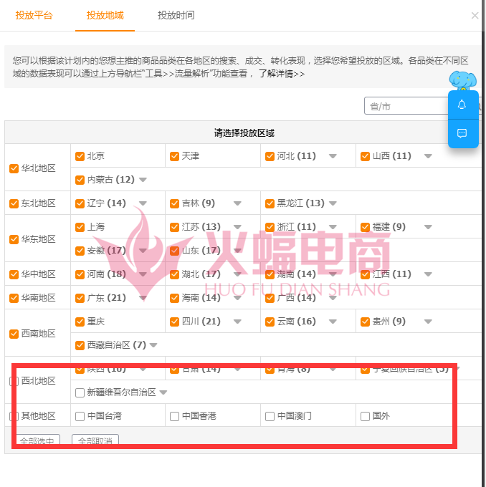Click the 全部取消 button
This screenshot has height=487, width=486.
click(x=95, y=440)
